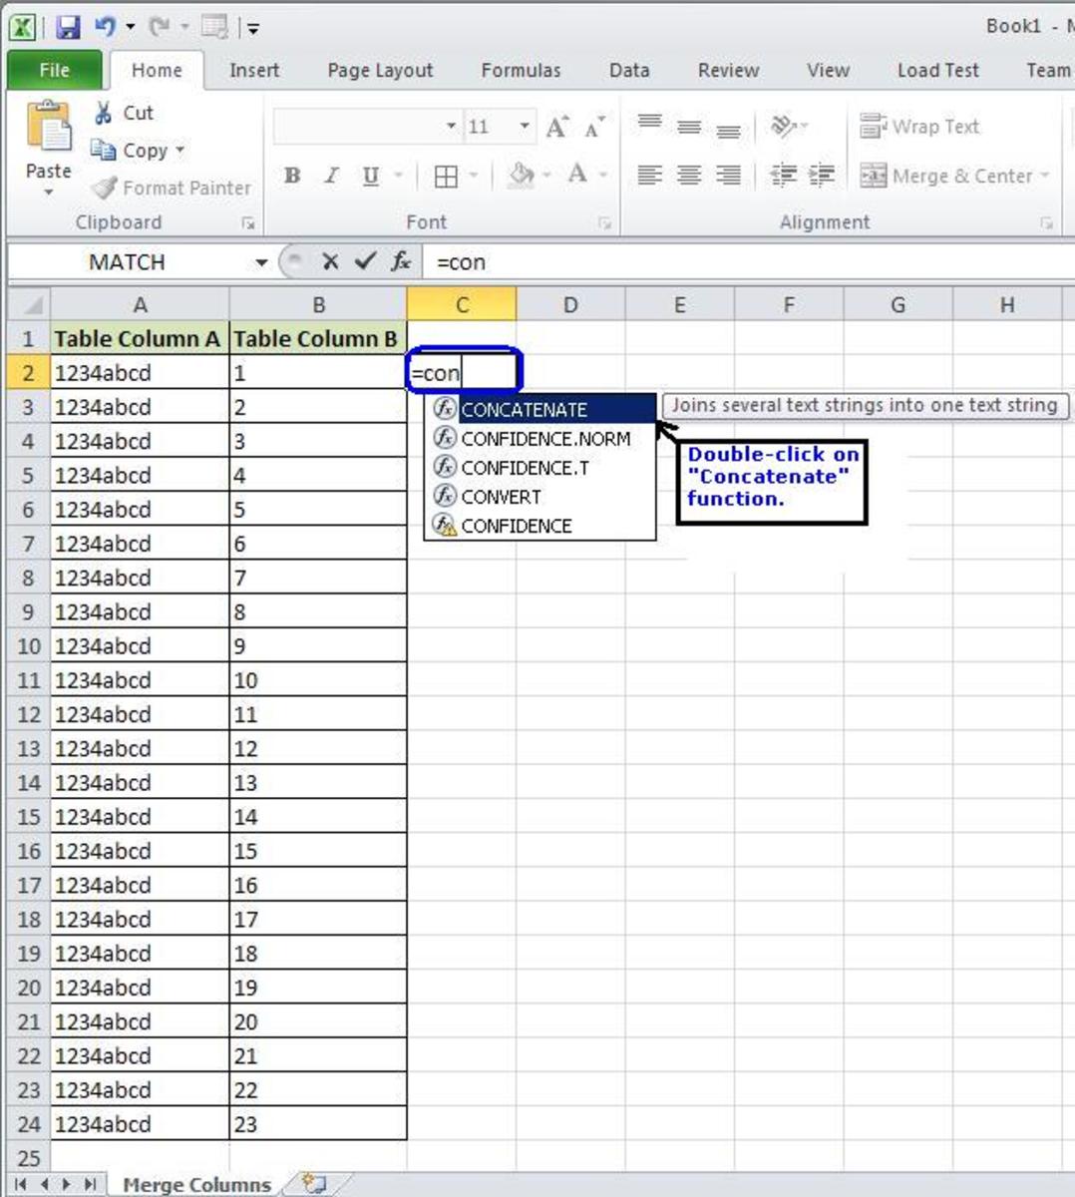Open Insert Function with the fx icon

tap(401, 262)
